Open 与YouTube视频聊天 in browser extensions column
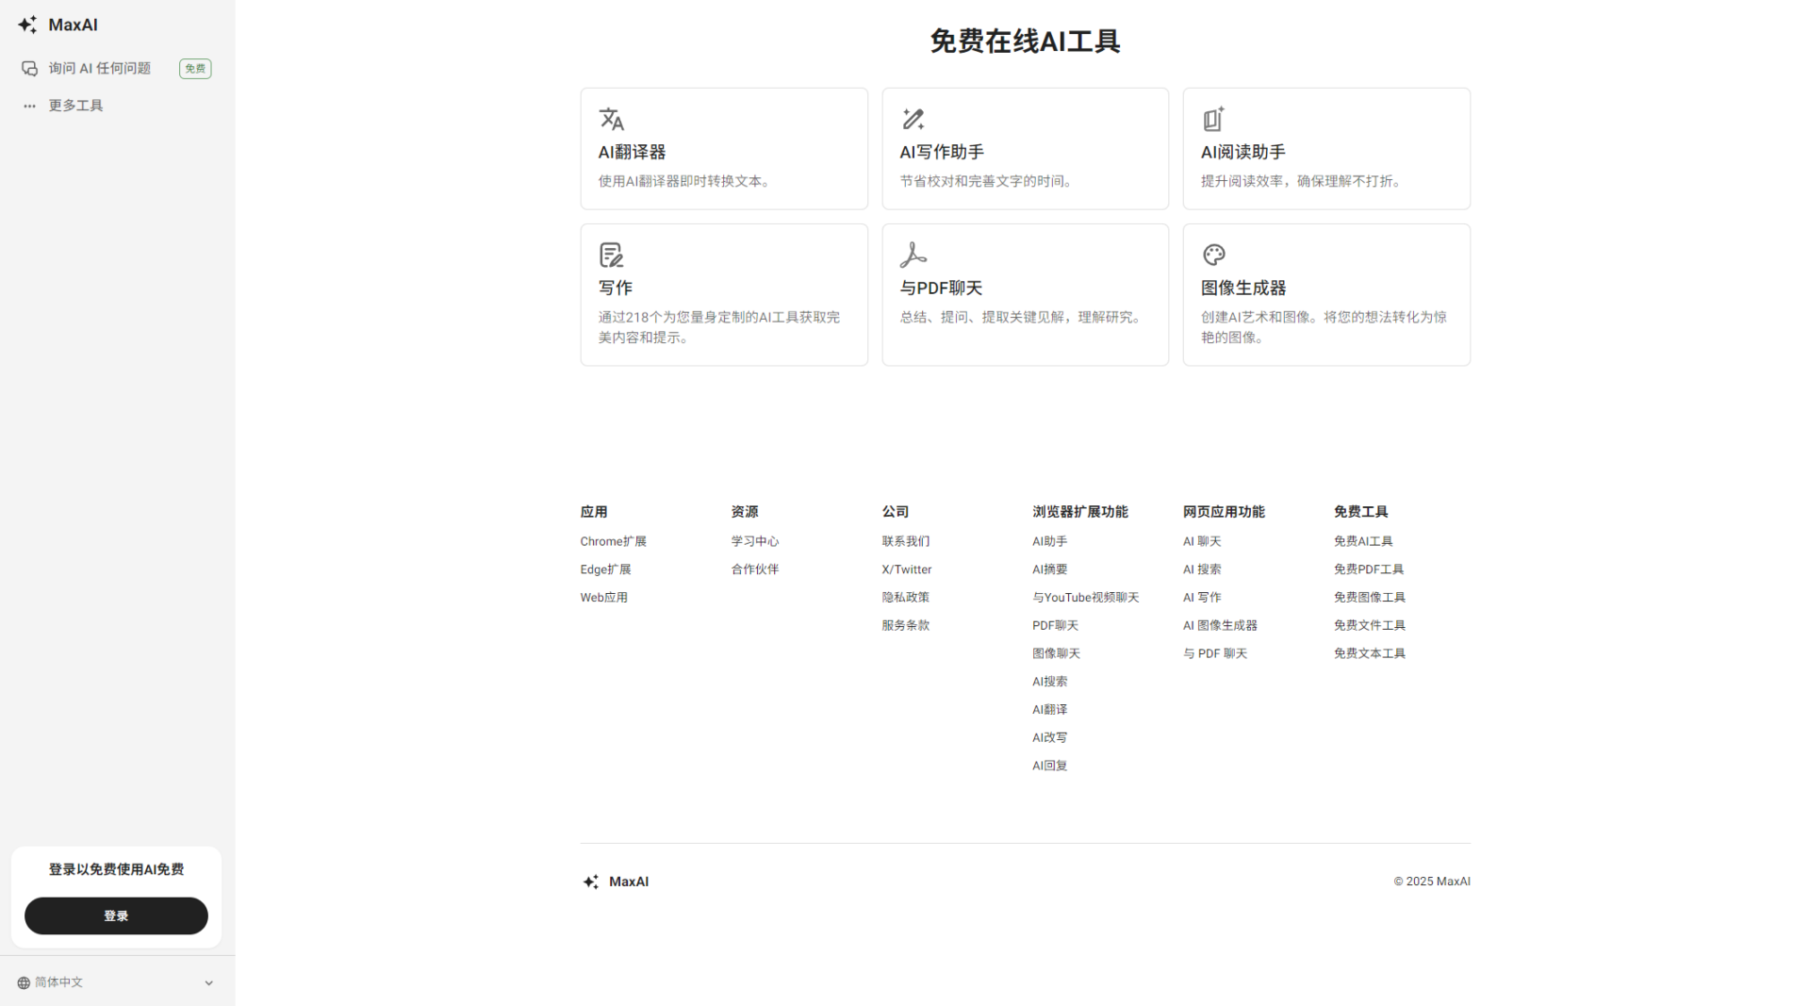1810x1006 pixels. [x=1085, y=597]
